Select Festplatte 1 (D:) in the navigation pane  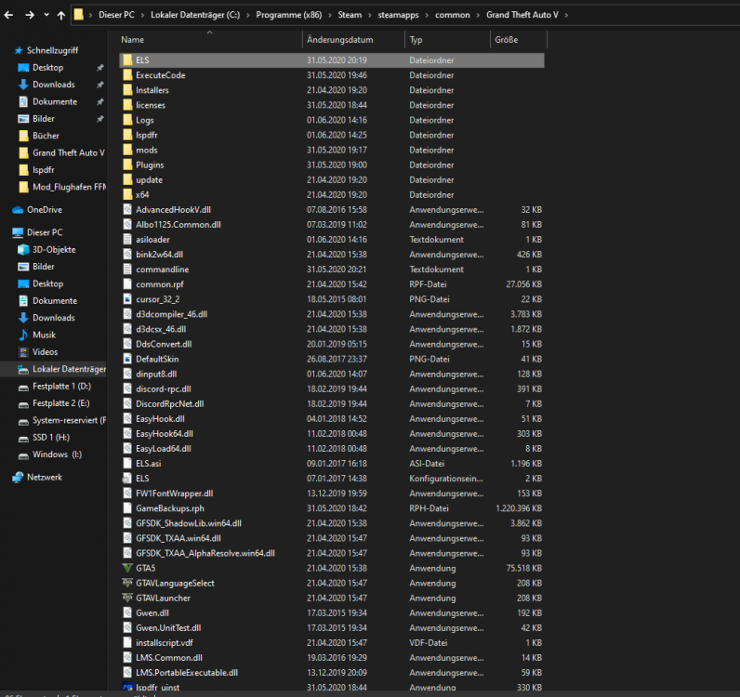(61, 386)
